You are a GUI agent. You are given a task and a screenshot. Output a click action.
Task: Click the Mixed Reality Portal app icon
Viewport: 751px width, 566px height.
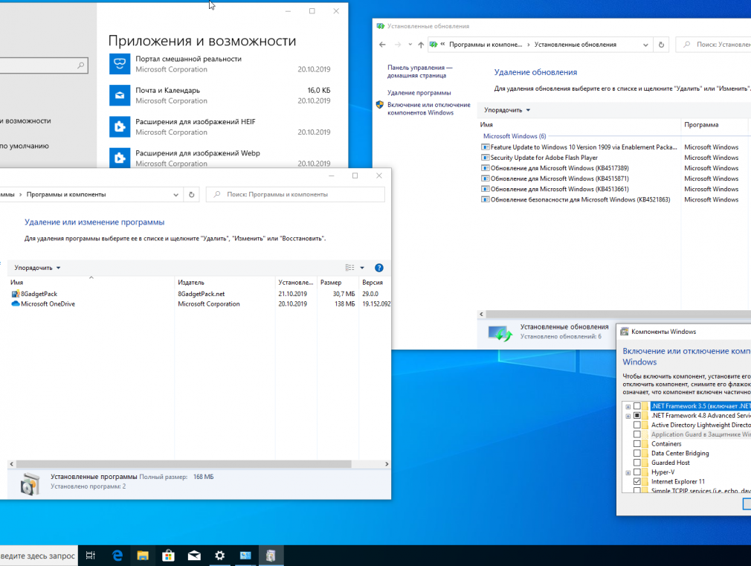point(120,64)
